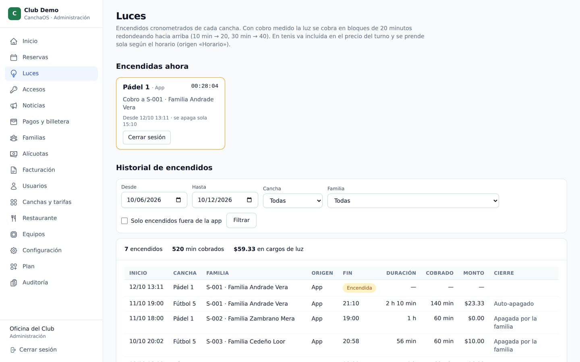Click the Familias people icon
580x362 pixels.
tap(14, 138)
